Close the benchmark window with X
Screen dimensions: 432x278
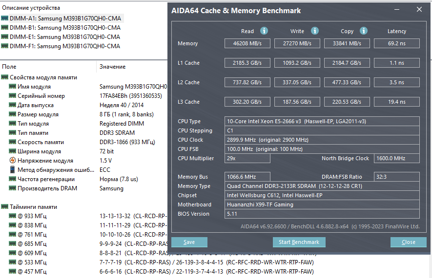(419, 10)
